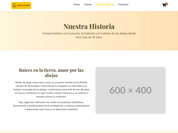Click heading "Raíces en la tierra, amor por las abejas"
The height and width of the screenshot is (133, 178).
[51, 73]
